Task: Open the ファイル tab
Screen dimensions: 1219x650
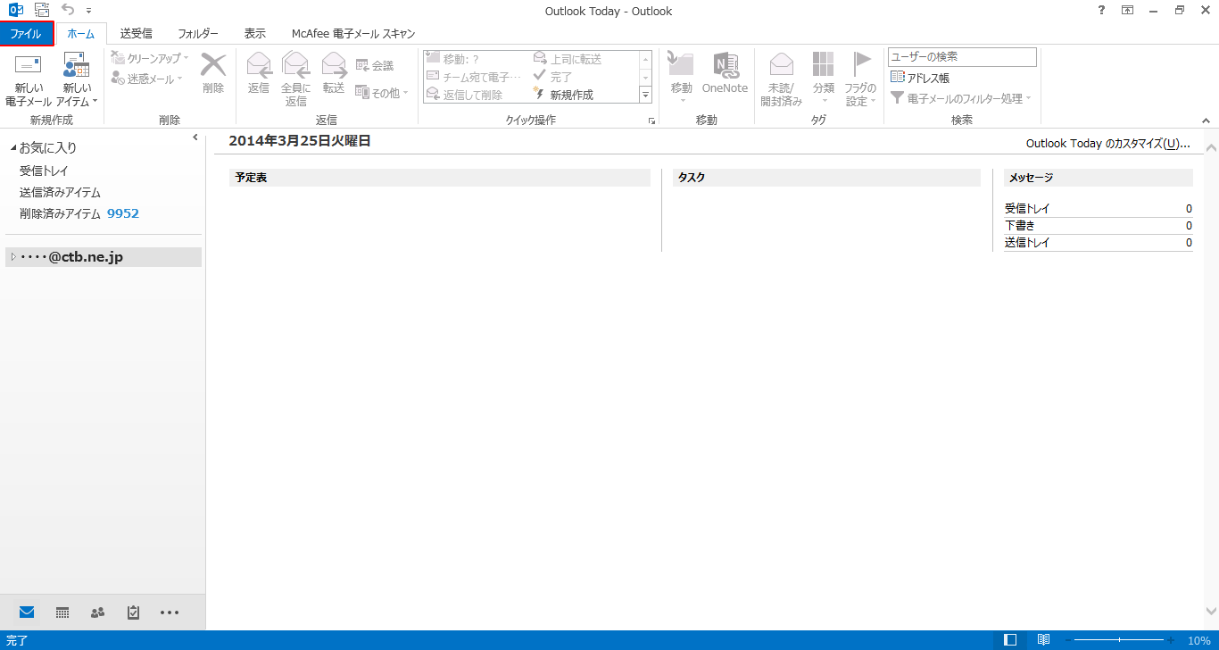Action: point(26,34)
